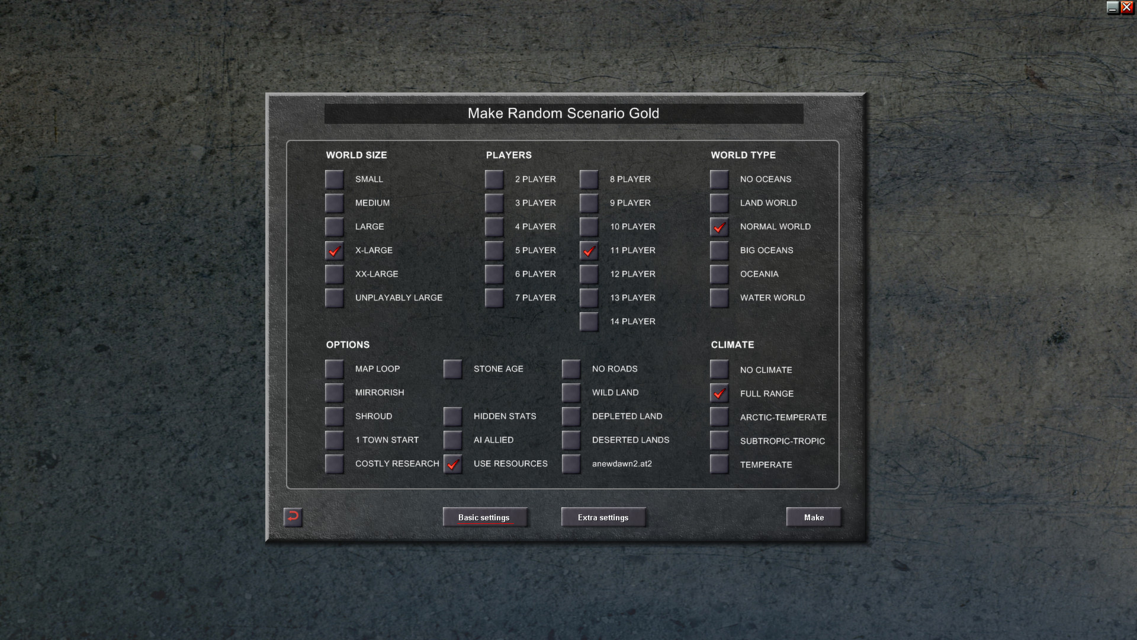Click anewdawn2.at2 input field
The width and height of the screenshot is (1137, 640).
click(622, 463)
